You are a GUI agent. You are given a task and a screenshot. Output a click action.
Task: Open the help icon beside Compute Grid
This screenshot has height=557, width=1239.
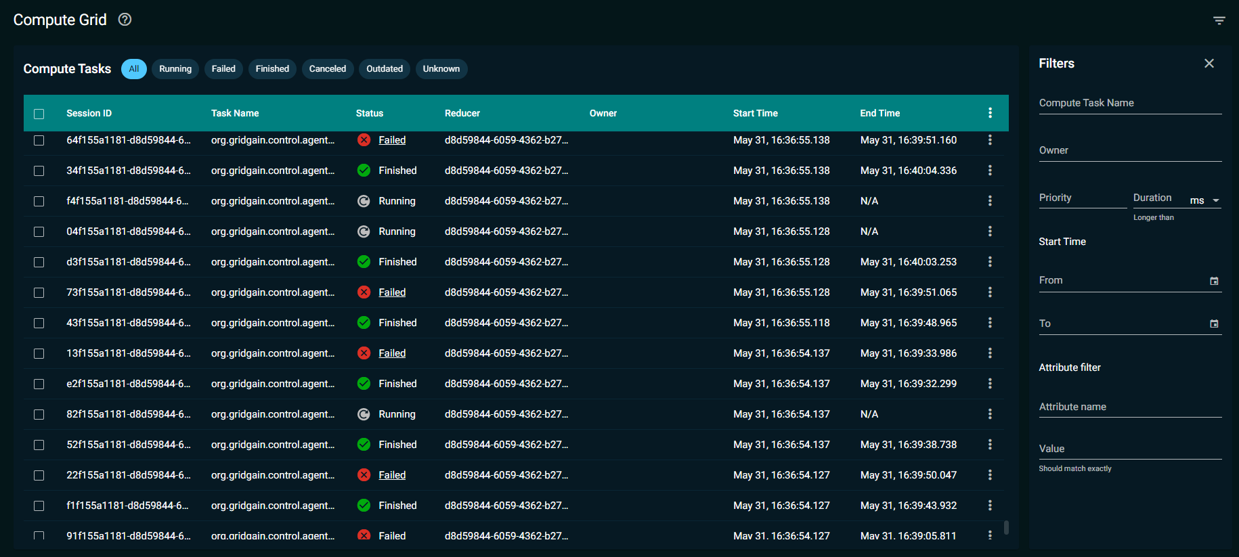[125, 20]
